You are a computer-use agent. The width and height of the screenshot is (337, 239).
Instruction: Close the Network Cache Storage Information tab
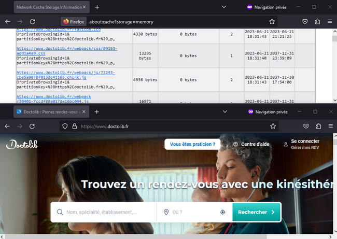point(84,7)
